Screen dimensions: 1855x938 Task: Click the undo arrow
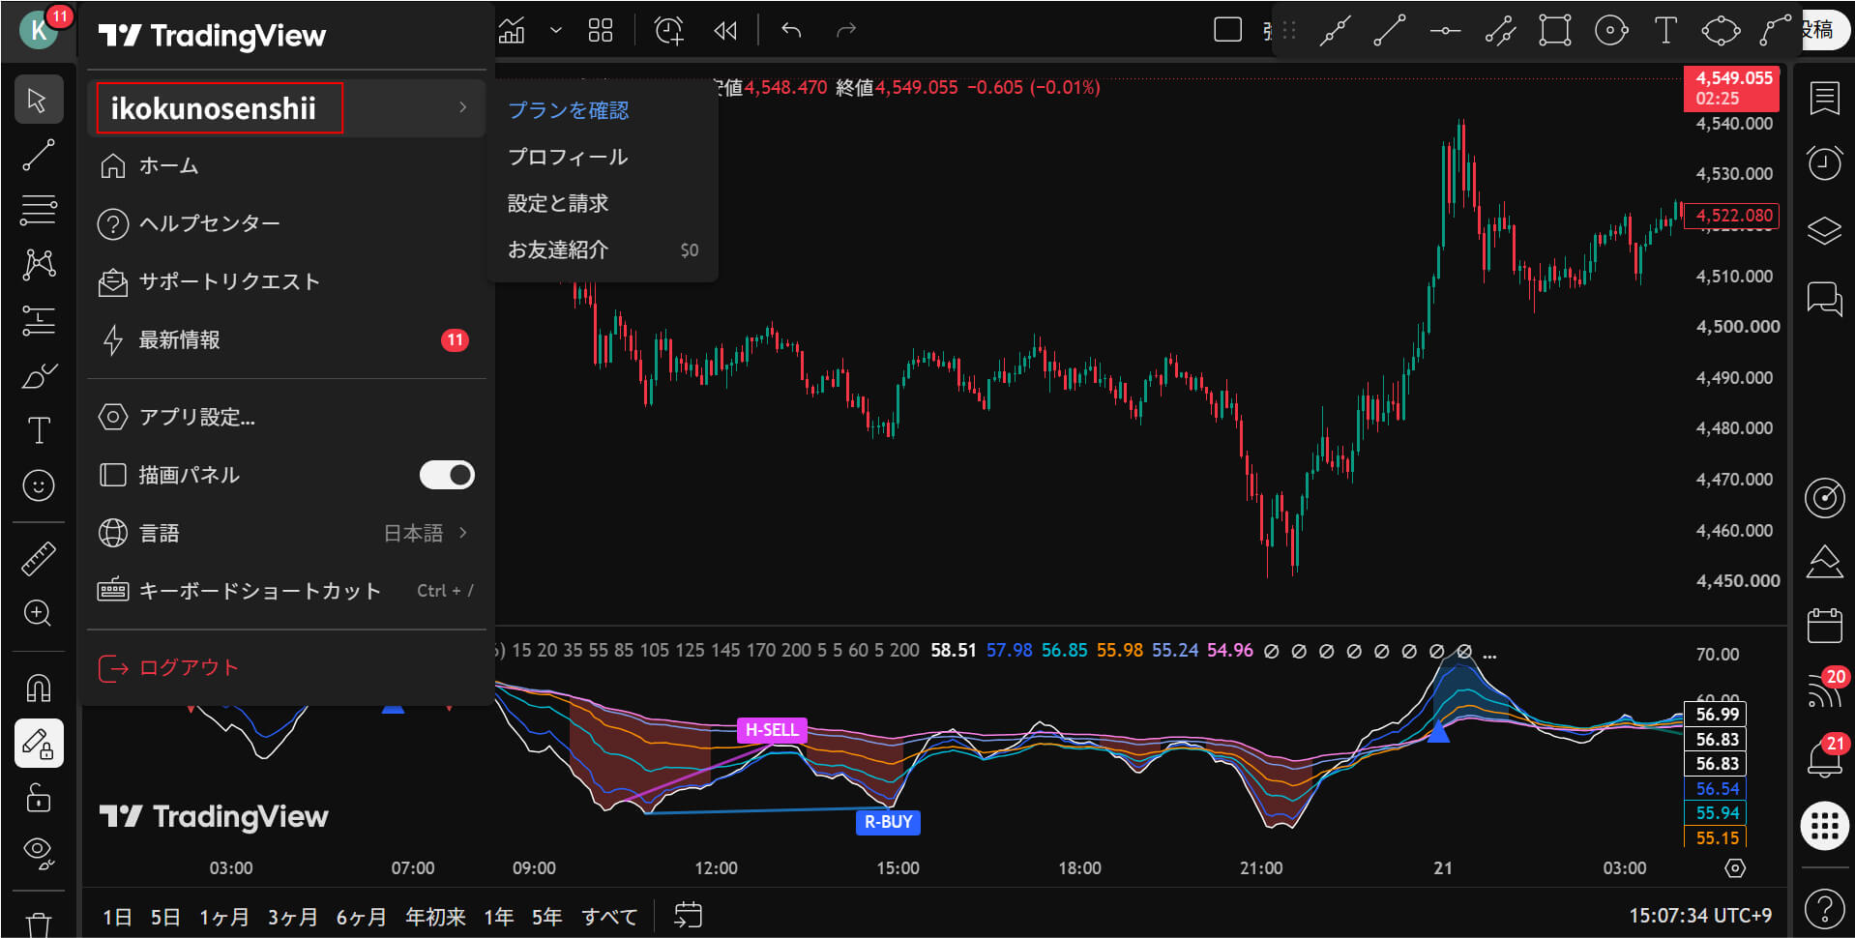point(791,31)
